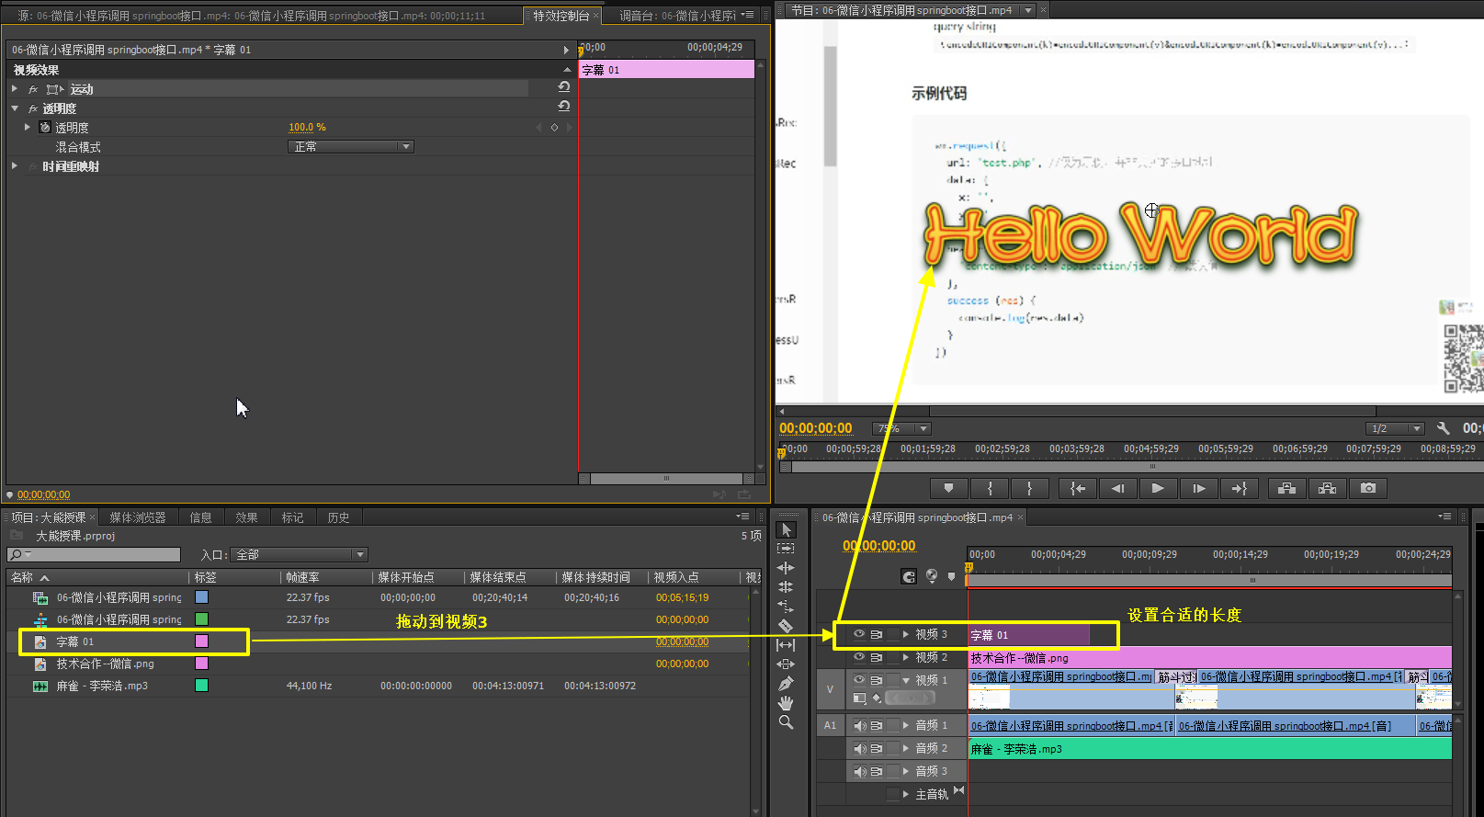This screenshot has height=817, width=1484.
Task: Toggle sync lock on 视频 3
Action: point(877,634)
